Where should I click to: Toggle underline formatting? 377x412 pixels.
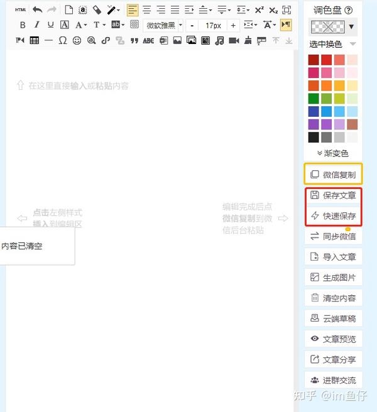click(x=50, y=25)
